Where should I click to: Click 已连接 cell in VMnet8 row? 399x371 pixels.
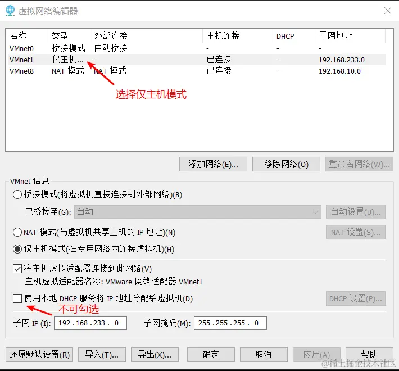pos(219,71)
